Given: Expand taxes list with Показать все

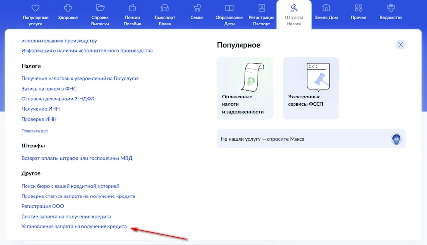Looking at the screenshot, I should click(34, 131).
